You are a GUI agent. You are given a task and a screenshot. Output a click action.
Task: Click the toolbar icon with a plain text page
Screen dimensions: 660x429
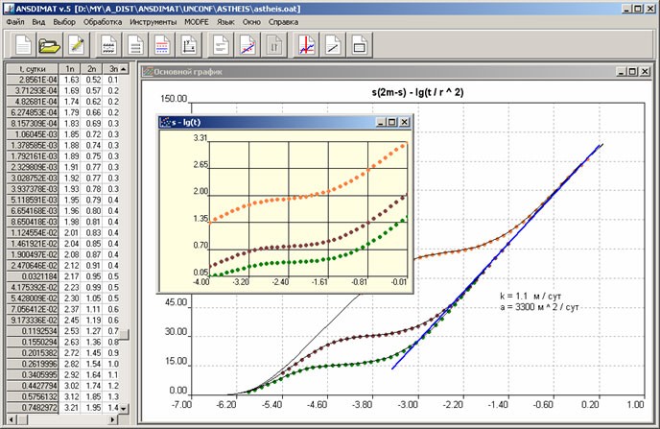coord(221,44)
